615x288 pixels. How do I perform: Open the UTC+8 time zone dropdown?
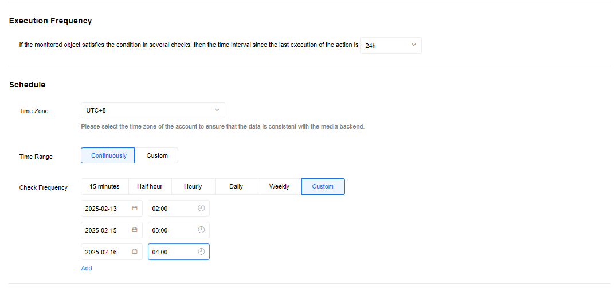[153, 110]
